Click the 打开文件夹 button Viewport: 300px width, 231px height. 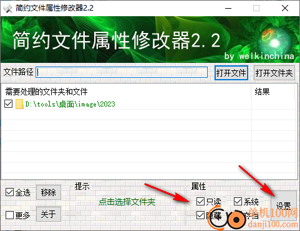274,73
